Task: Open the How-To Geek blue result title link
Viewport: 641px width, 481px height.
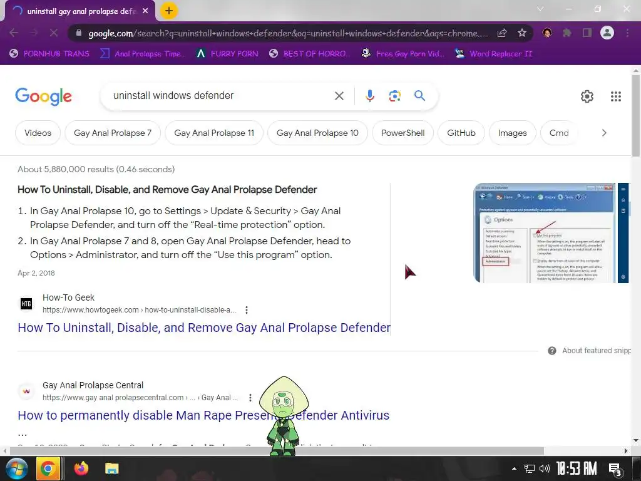Action: point(204,328)
